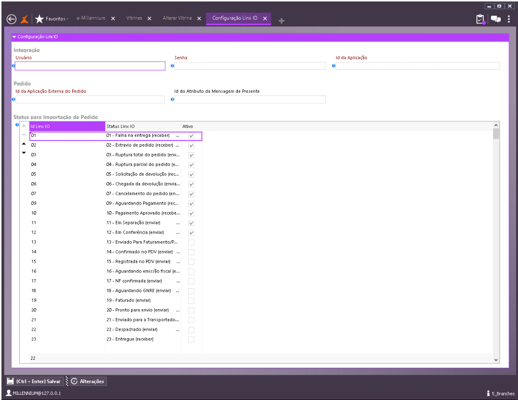Click help icon beside Senha field
518x400 pixels.
[x=172, y=66]
